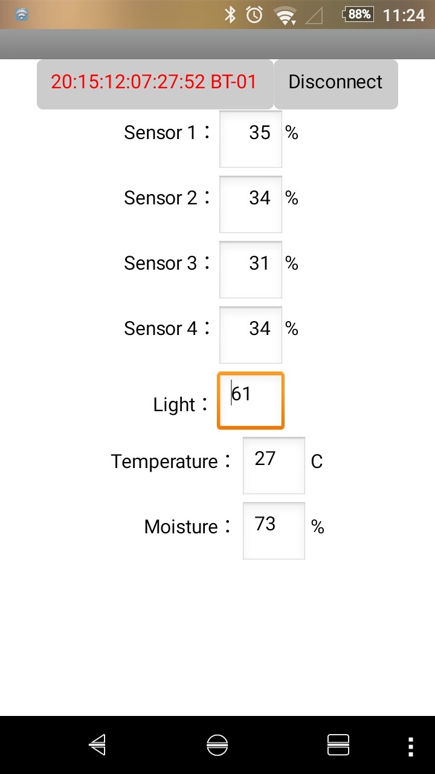Click the Light value field
435x774 pixels.
251,401
